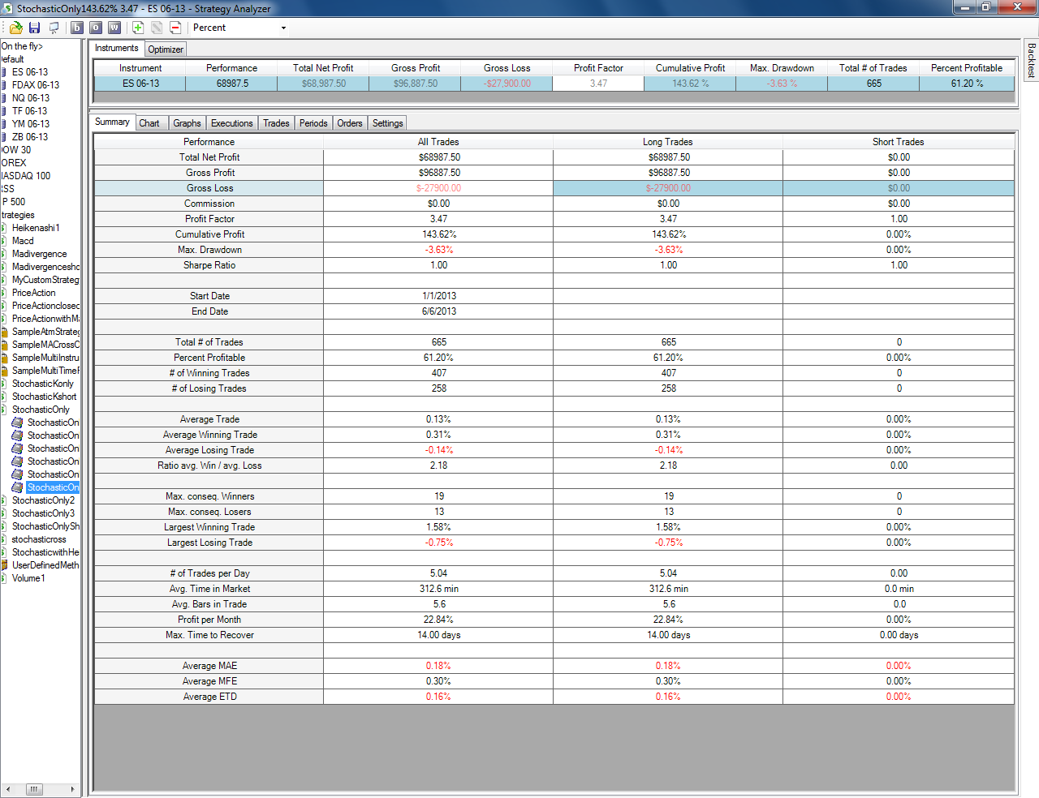Image resolution: width=1039 pixels, height=798 pixels.
Task: Switch to the Optimizer tab
Action: coord(166,49)
